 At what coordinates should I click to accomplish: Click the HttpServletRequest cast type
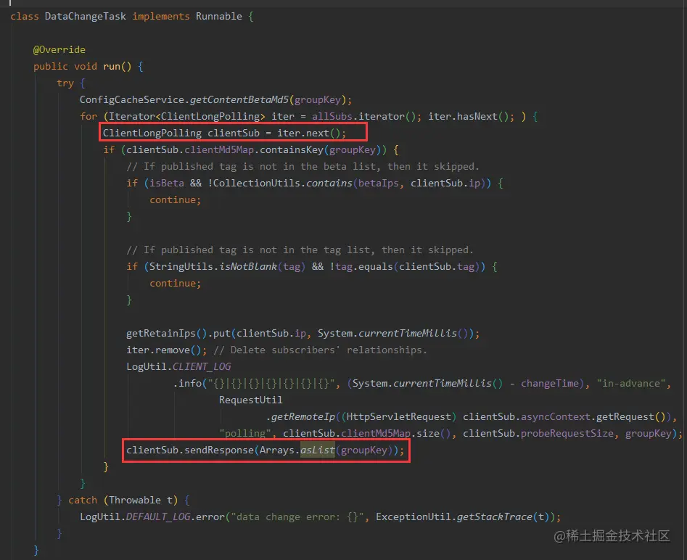point(399,416)
